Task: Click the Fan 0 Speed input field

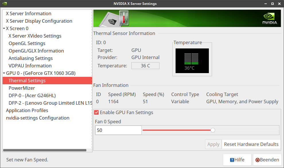Action: 118,130
